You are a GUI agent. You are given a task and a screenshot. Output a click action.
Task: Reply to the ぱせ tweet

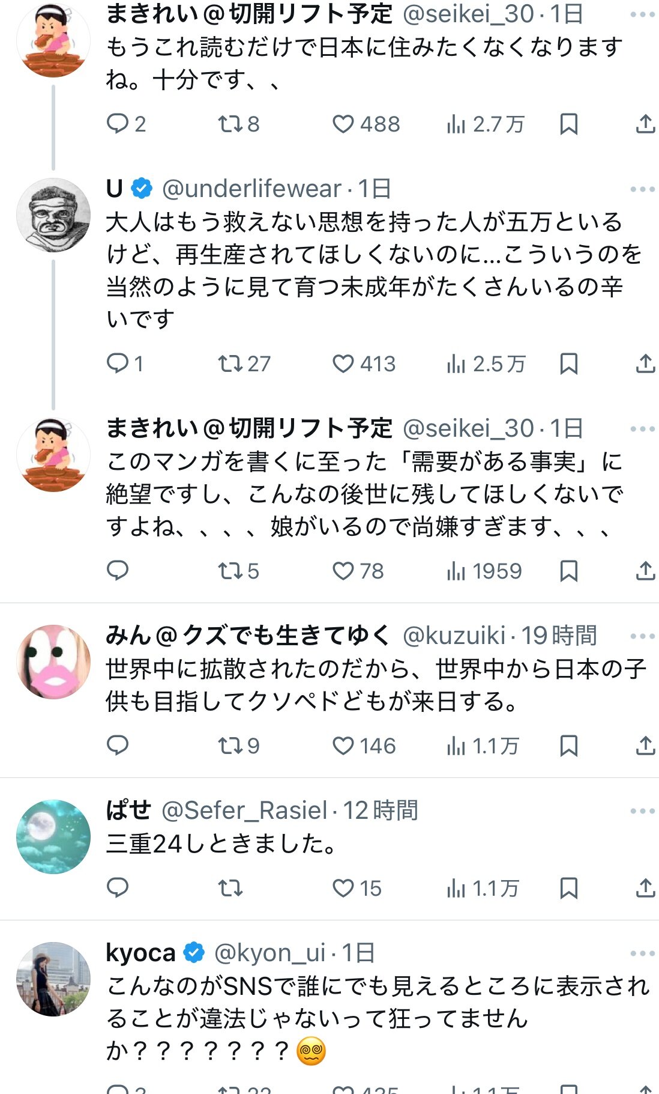pos(118,887)
